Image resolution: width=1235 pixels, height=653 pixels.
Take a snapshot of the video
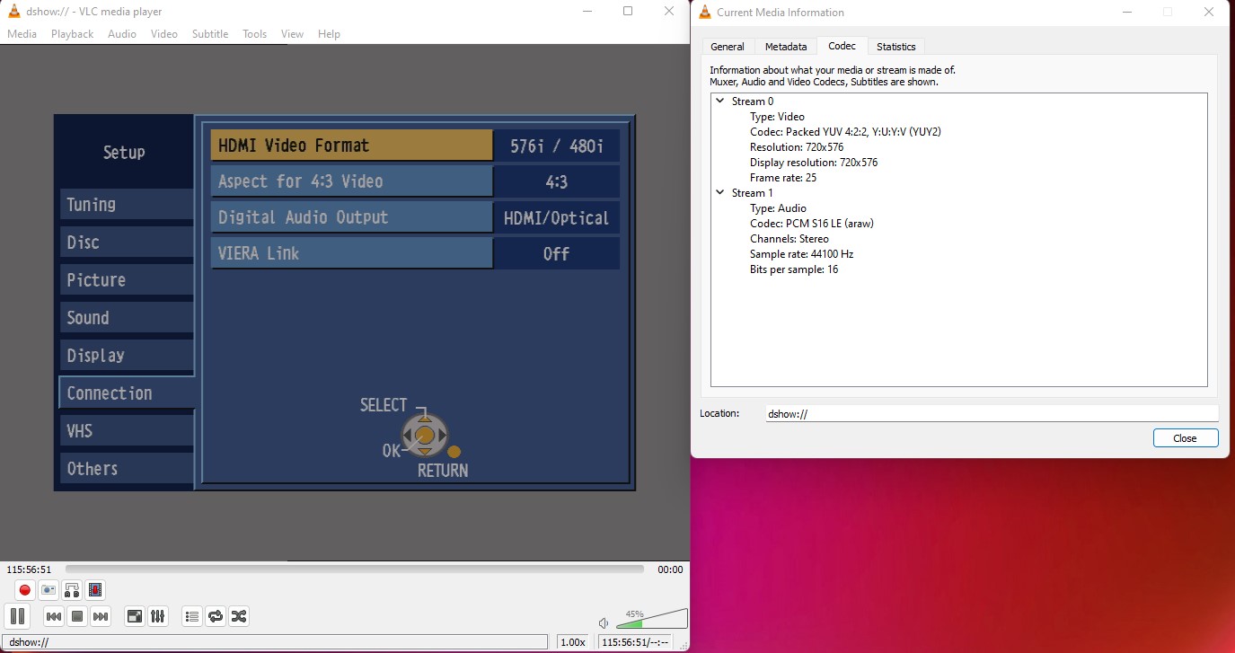49,590
